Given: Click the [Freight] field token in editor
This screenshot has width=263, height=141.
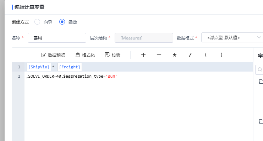Looking at the screenshot, I should [x=70, y=67].
